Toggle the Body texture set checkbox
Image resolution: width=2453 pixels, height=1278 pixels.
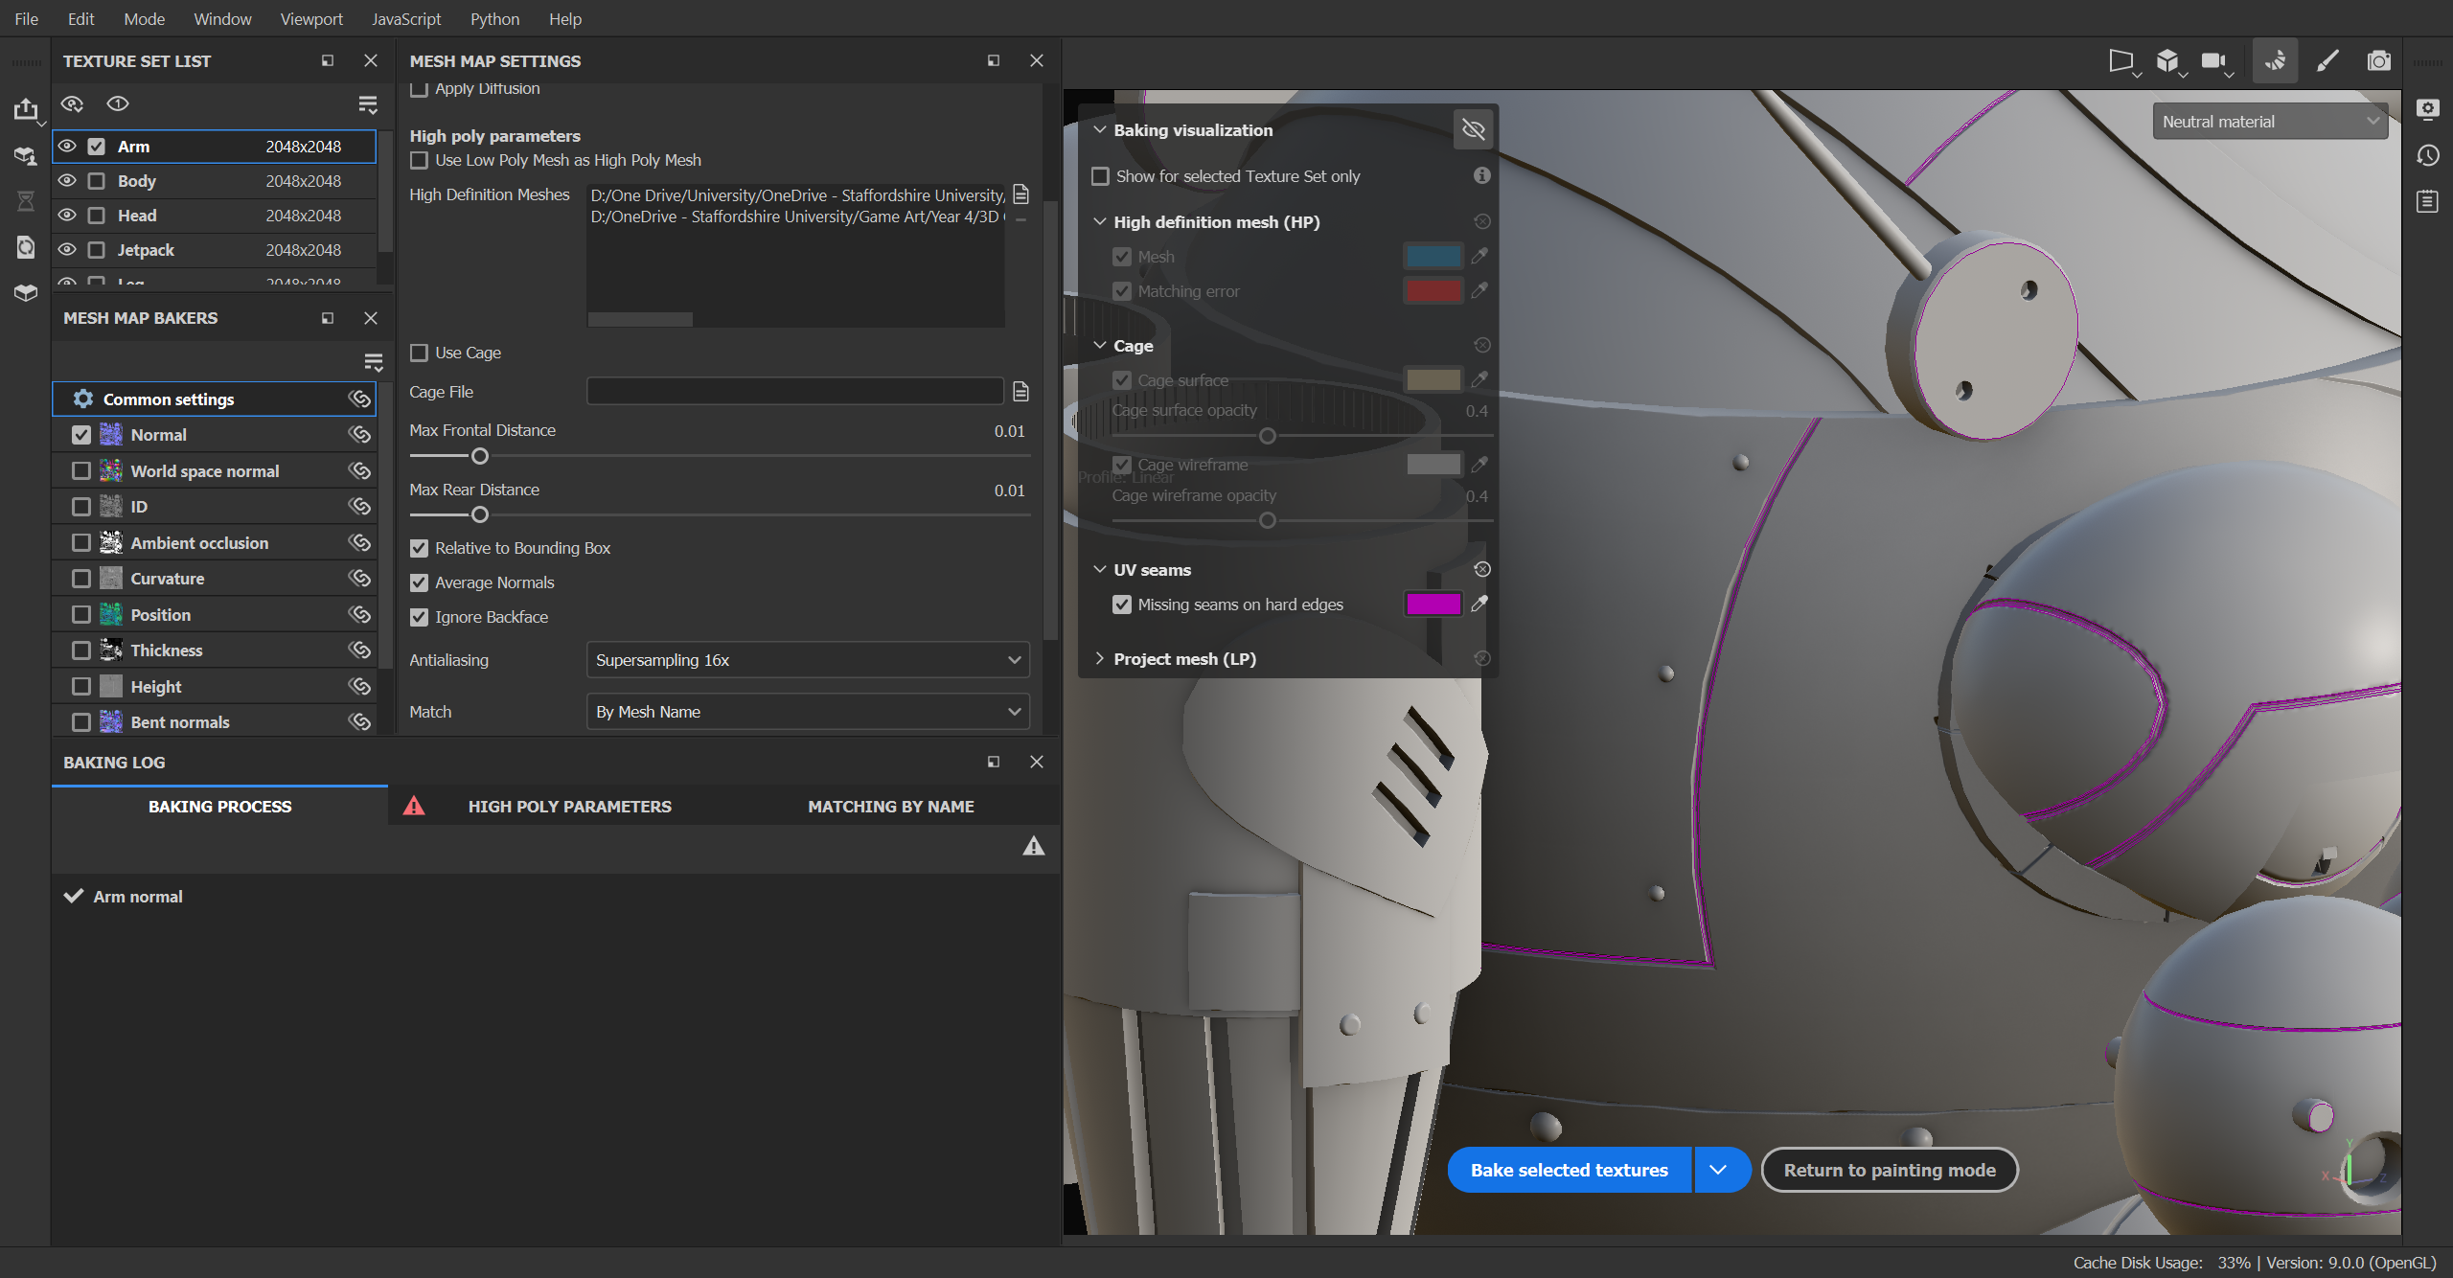click(96, 181)
